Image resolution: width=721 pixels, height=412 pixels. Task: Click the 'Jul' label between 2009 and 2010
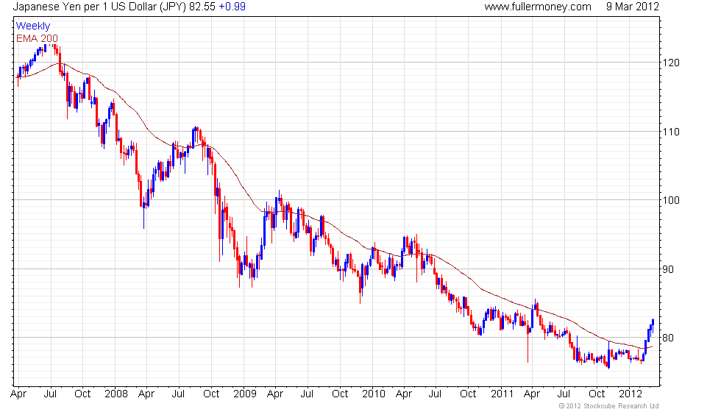click(x=307, y=394)
